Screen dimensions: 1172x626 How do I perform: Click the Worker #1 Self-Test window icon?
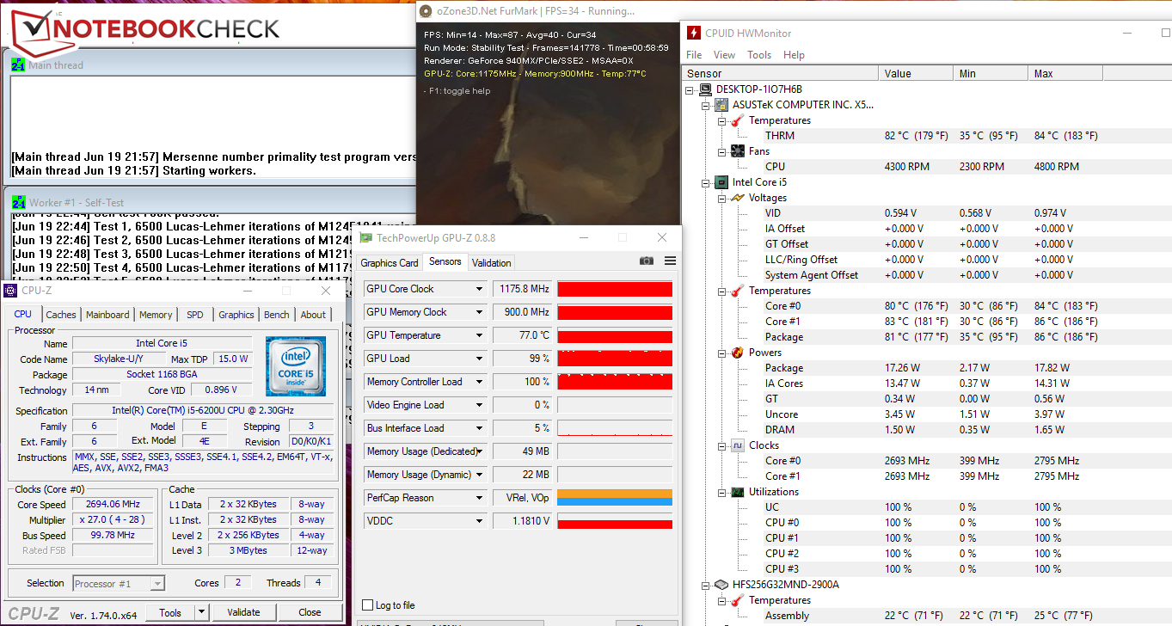click(18, 203)
